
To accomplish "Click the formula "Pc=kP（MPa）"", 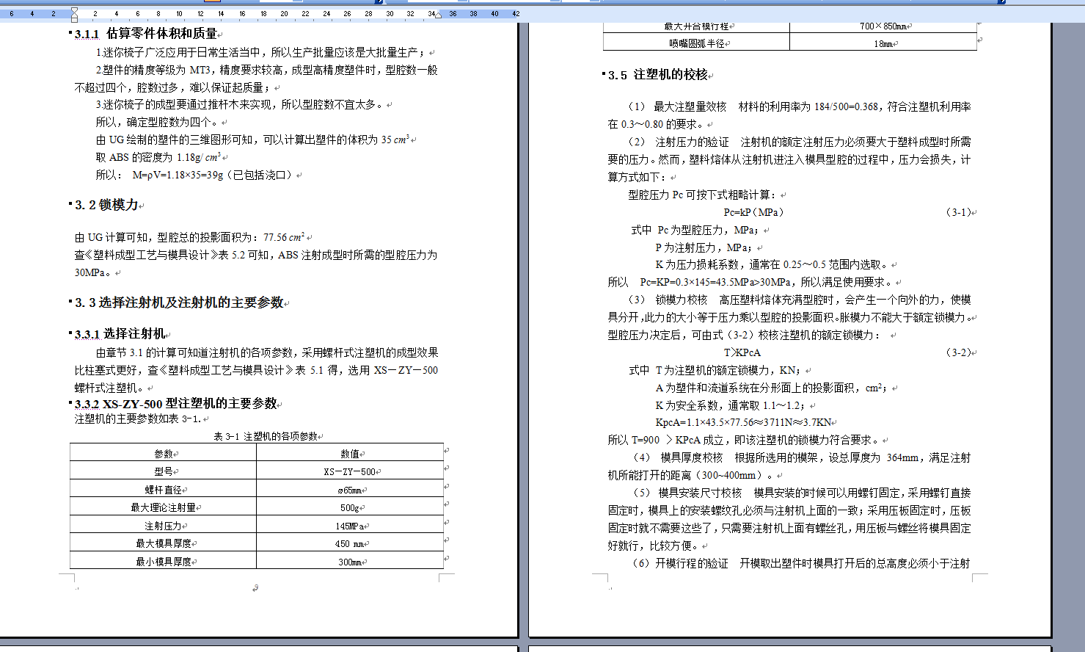I will 755,212.
